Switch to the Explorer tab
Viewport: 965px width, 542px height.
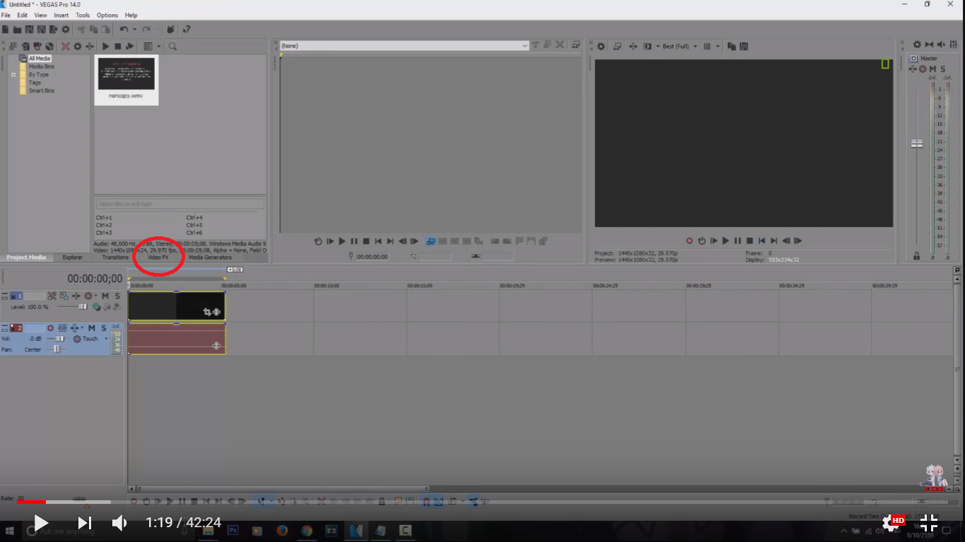click(x=72, y=258)
